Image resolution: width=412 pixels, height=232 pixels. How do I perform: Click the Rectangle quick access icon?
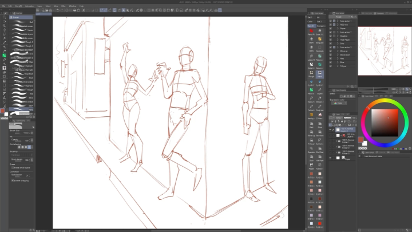(320, 49)
